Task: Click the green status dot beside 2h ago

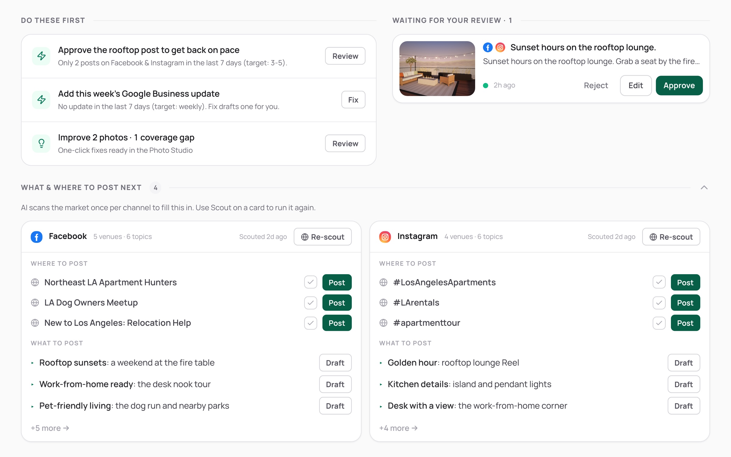Action: 486,86
